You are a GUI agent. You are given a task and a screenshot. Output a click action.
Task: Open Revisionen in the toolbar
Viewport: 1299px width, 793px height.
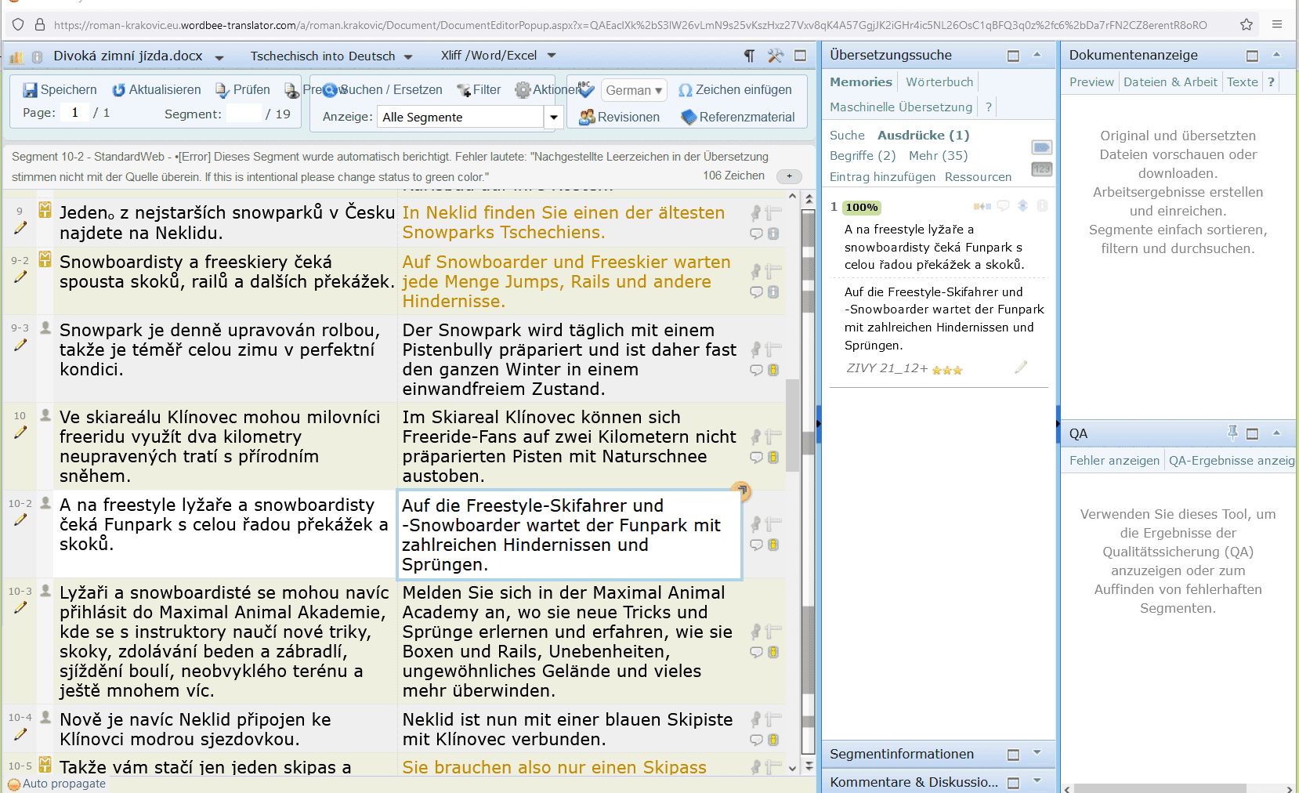[619, 118]
